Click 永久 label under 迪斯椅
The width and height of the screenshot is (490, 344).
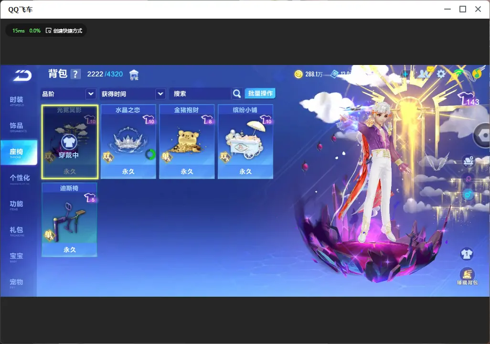(x=69, y=249)
